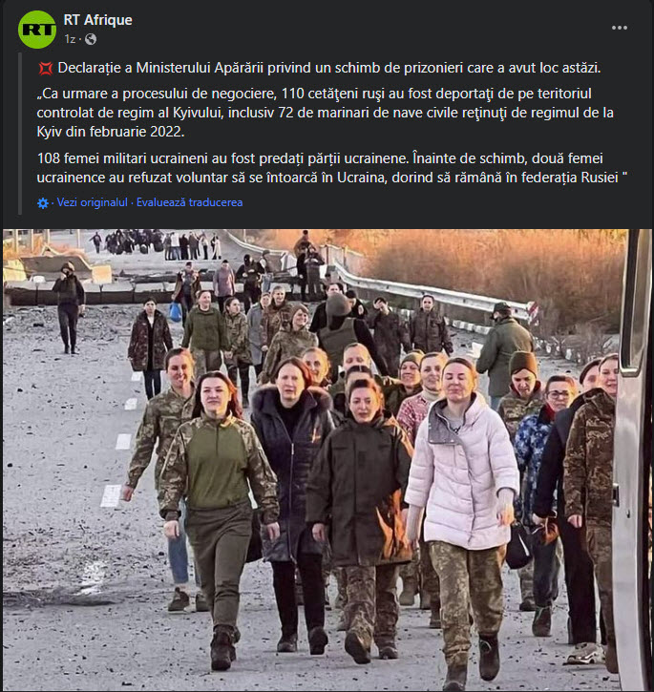Click the "Vezi originalul" link

click(93, 202)
